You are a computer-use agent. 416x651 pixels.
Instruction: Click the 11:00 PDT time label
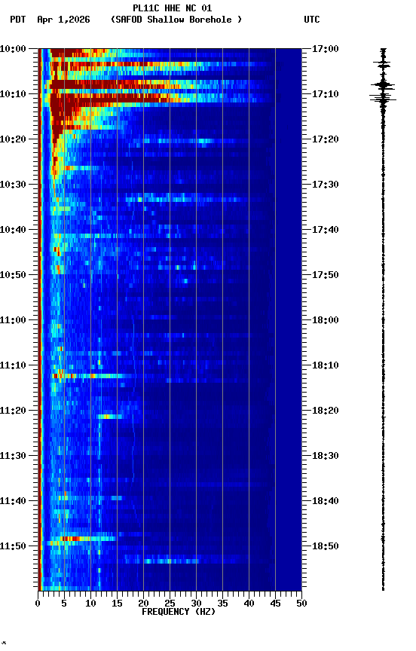[x=13, y=320]
